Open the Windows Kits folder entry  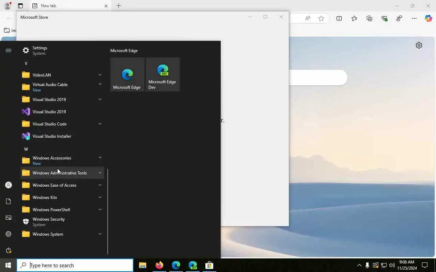tap(62, 197)
